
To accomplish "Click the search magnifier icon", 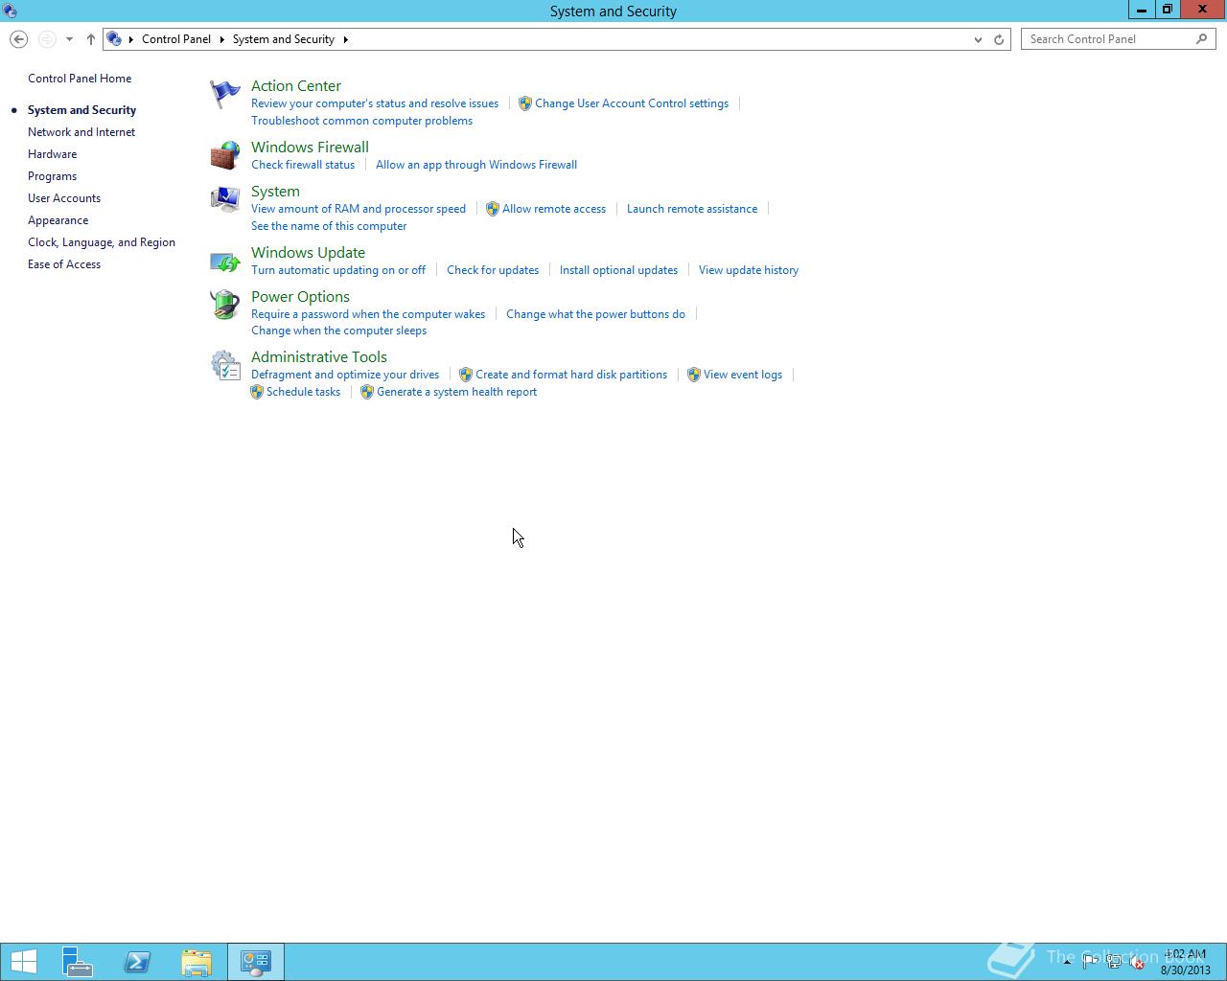I will coord(1202,39).
